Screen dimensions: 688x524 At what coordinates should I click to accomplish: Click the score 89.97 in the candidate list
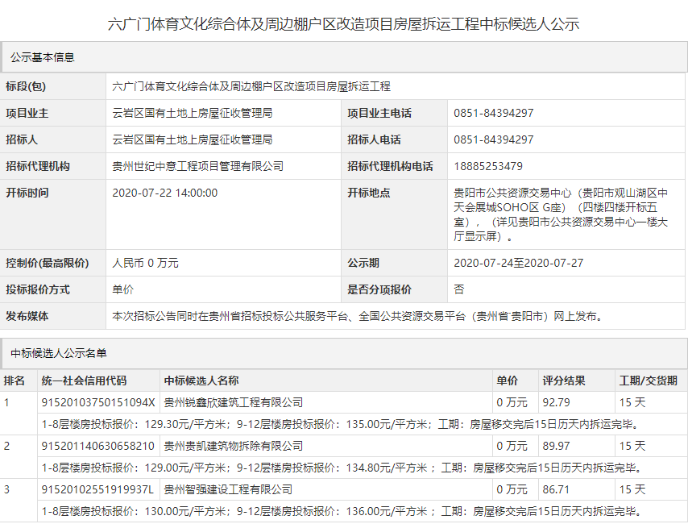[x=556, y=446]
